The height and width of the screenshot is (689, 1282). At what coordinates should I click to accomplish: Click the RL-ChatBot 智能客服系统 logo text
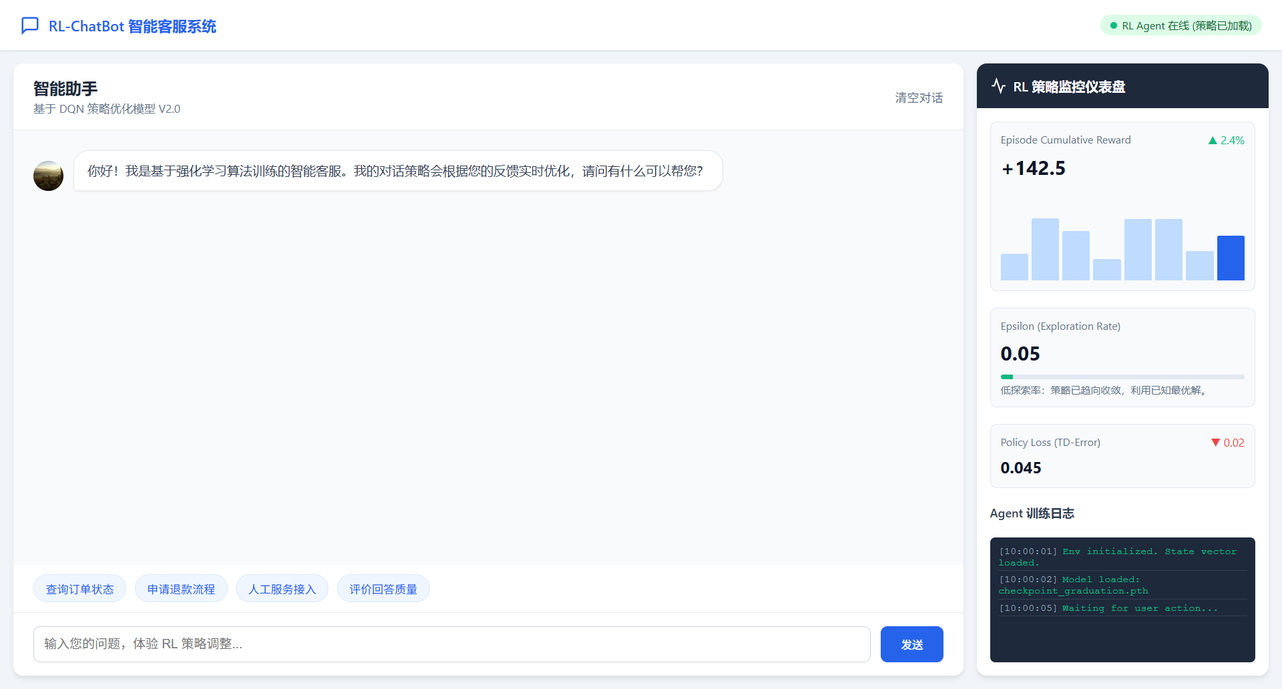click(x=132, y=26)
